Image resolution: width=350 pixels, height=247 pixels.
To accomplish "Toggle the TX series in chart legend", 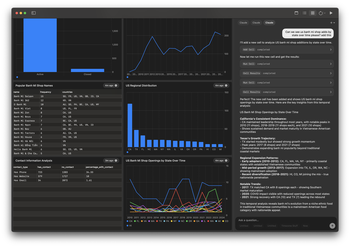I will 159,221.
